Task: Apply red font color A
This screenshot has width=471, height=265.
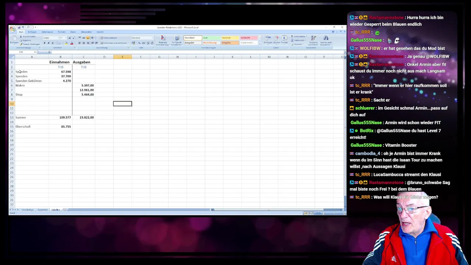Action: click(x=72, y=43)
